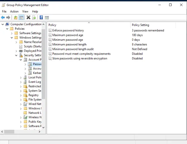Select the Software Restriction Policies node
This screenshot has height=144, width=187.
(35, 126)
